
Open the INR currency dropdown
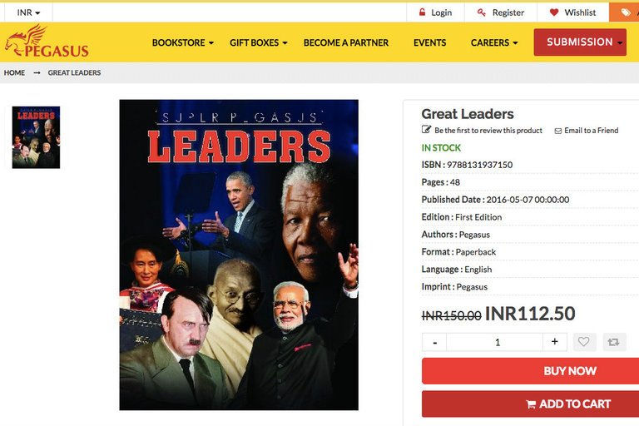pos(28,12)
